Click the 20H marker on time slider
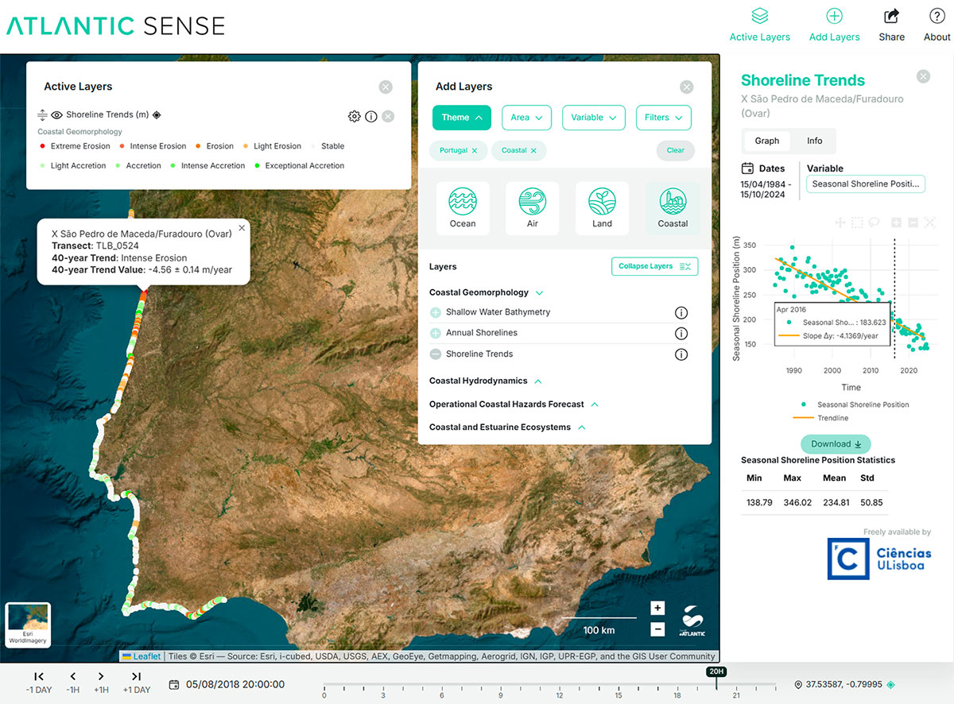Screen dimensions: 954x704 715,671
